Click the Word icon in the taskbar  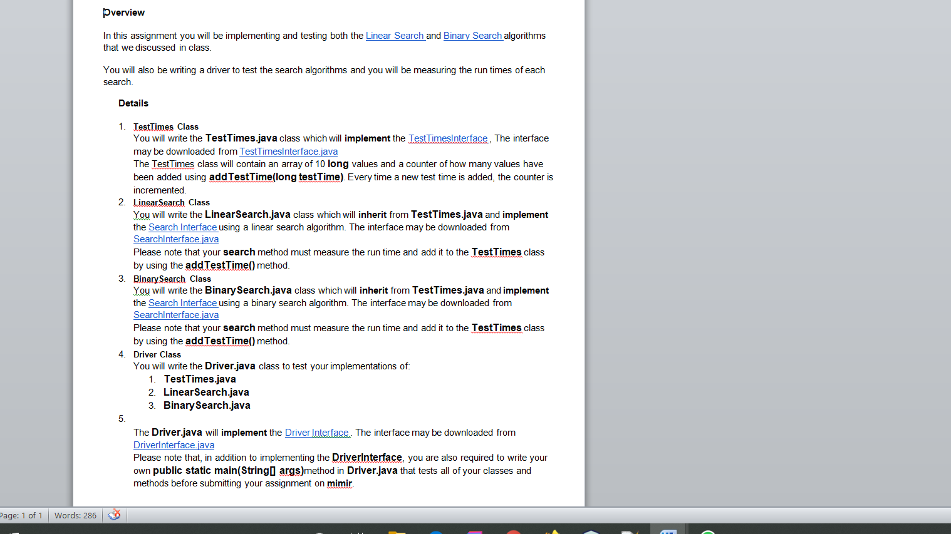668,531
